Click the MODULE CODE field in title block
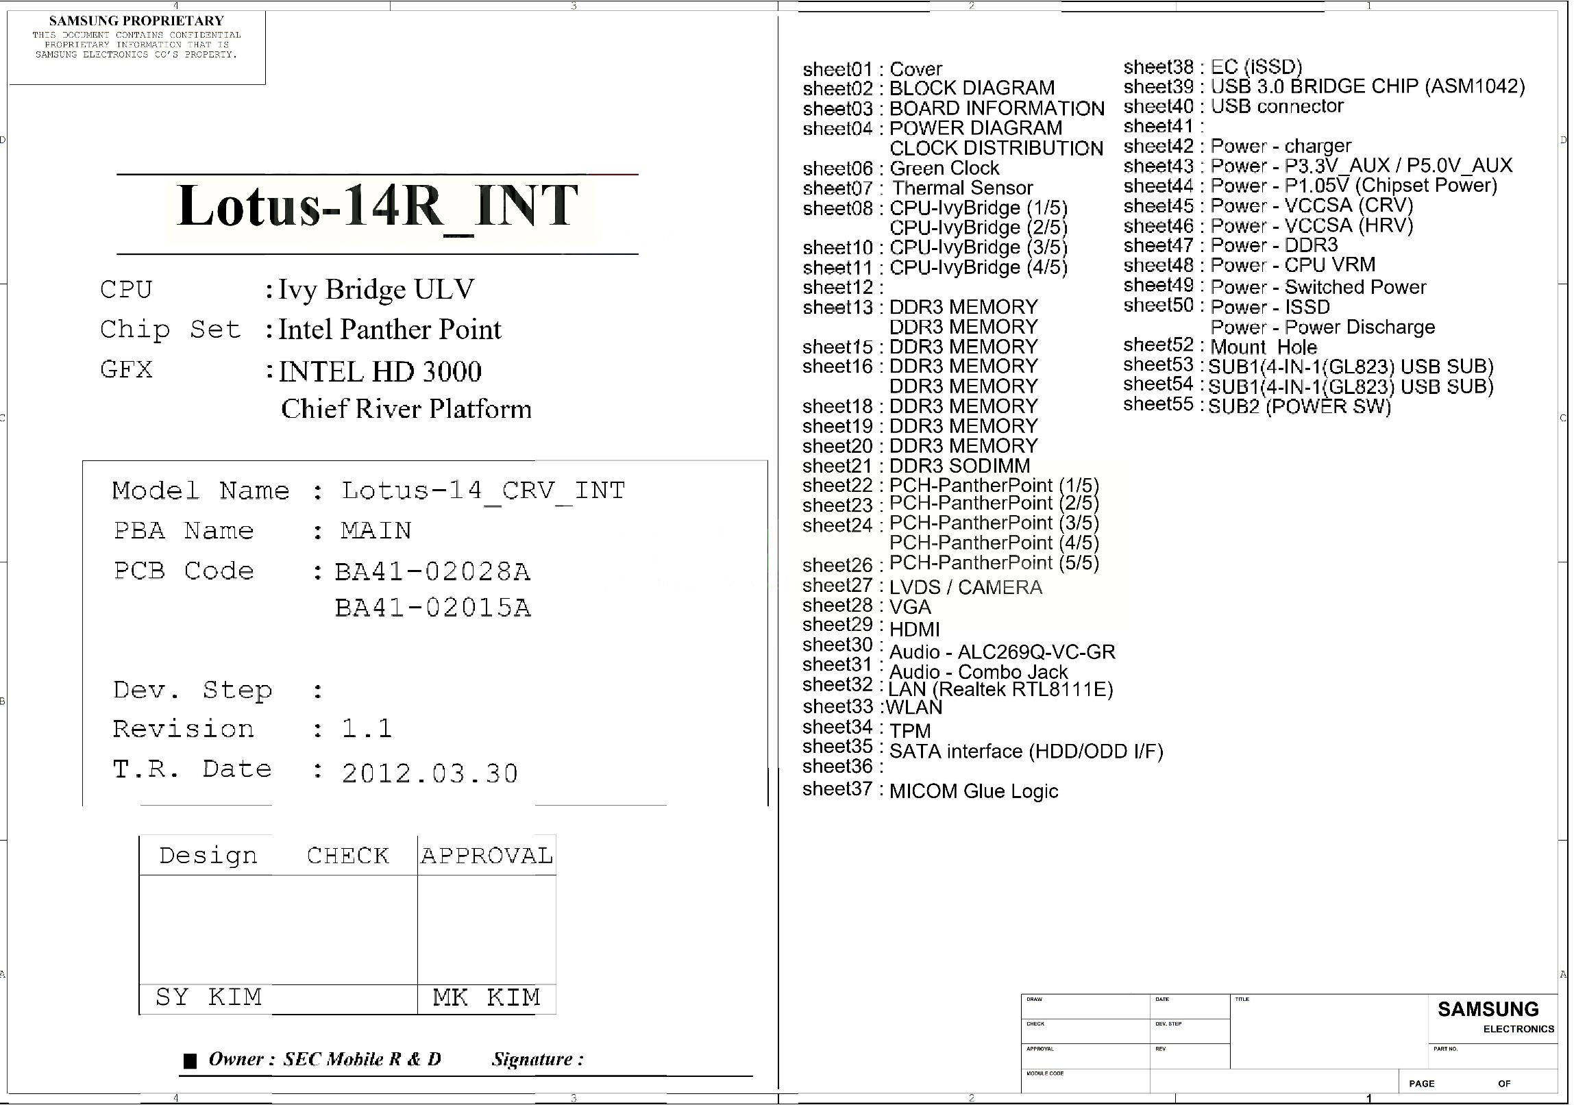Viewport: 1574px width, 1105px height. (1085, 1080)
